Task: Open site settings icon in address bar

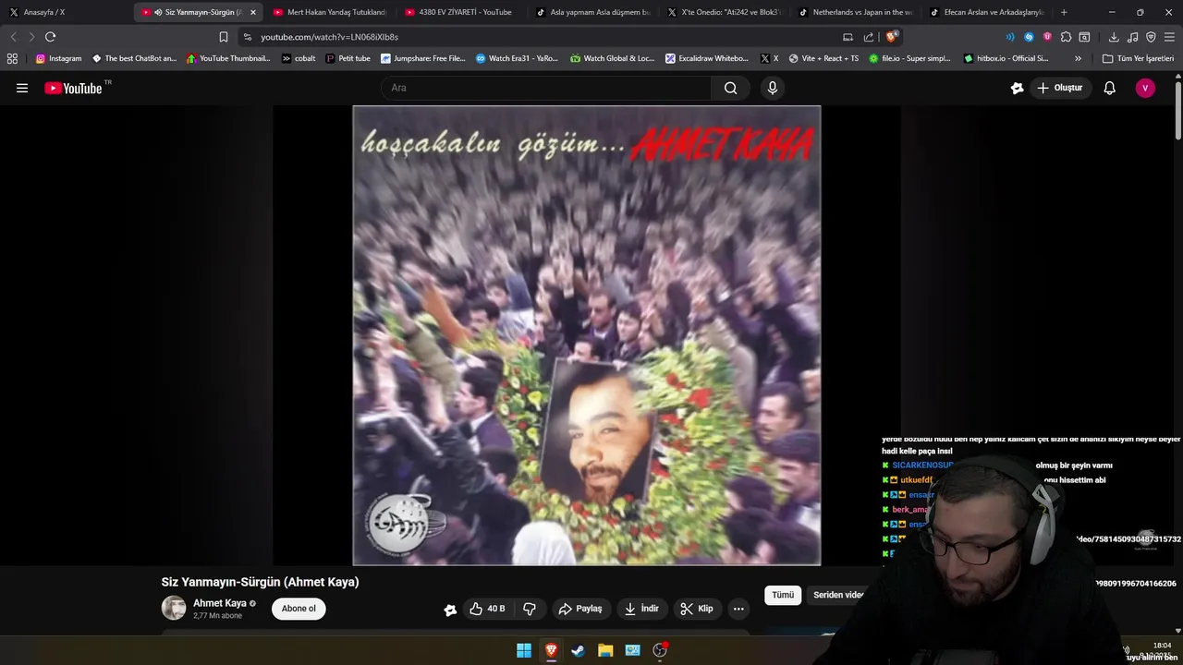Action: pos(247,37)
